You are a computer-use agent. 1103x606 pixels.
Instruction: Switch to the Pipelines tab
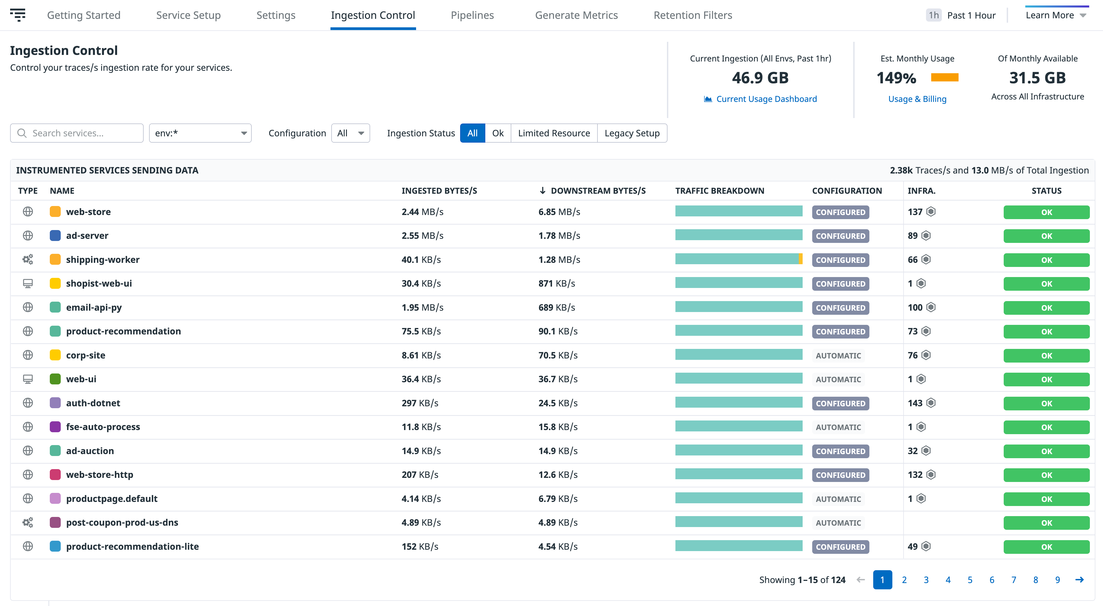(472, 15)
